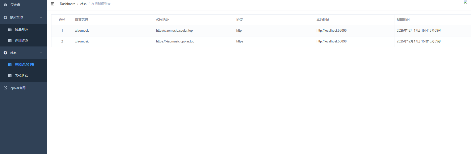Select the 系统状态 menu item
Viewport: 471px width, 154px height.
(21, 76)
